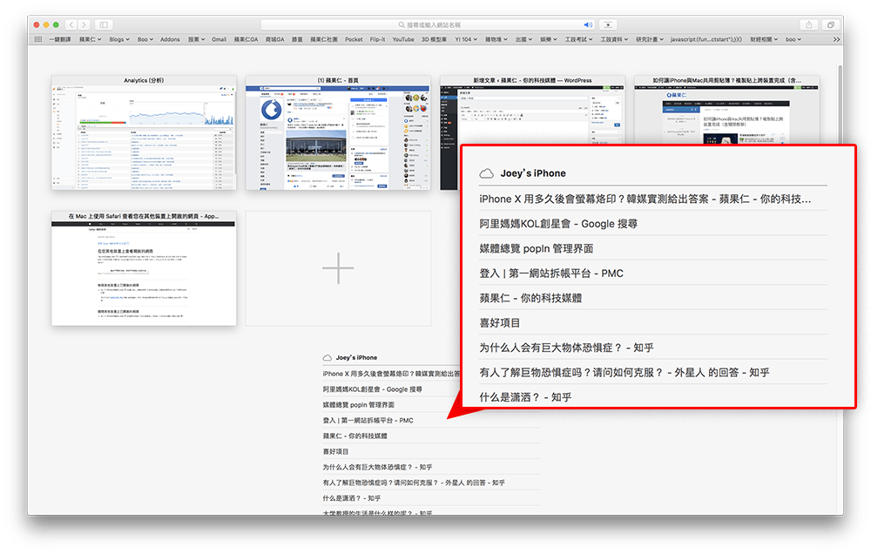
Task: Open the 蘋果仁GA bookmark
Action: tap(246, 39)
